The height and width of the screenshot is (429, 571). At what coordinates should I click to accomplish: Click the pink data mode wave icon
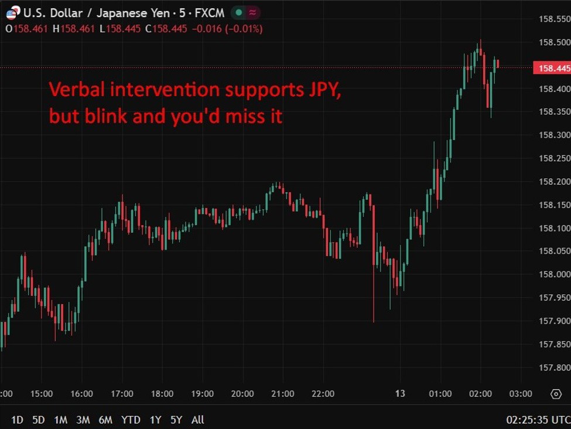click(252, 13)
